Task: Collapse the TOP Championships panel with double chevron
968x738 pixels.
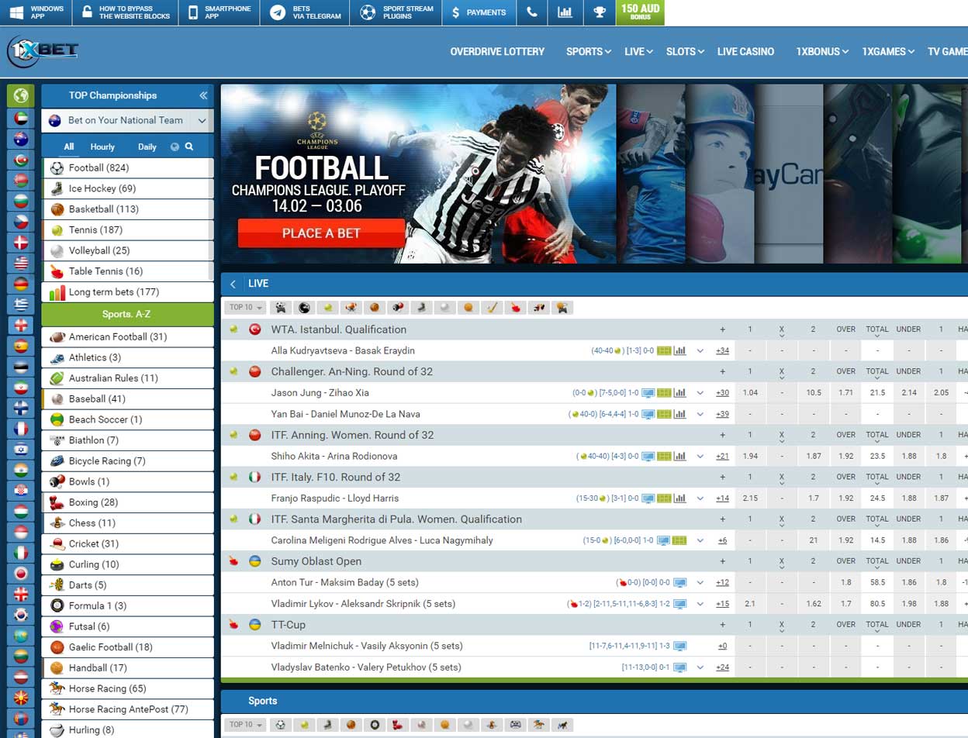Action: coord(203,95)
